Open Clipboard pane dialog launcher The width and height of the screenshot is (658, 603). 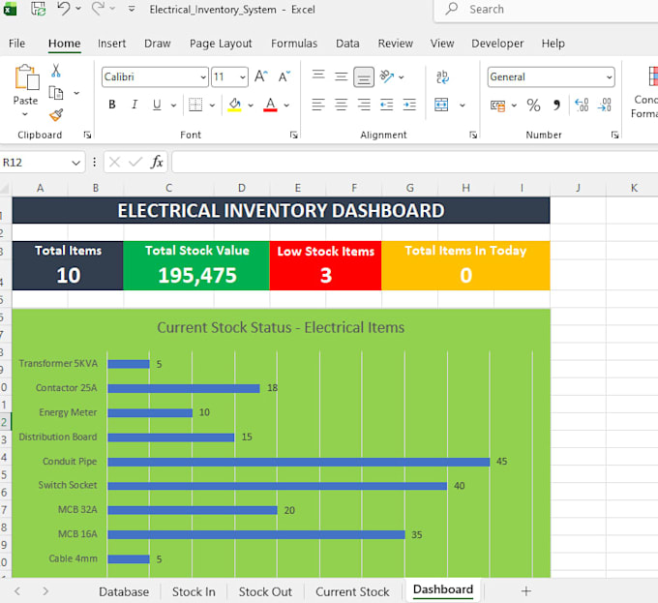click(87, 135)
